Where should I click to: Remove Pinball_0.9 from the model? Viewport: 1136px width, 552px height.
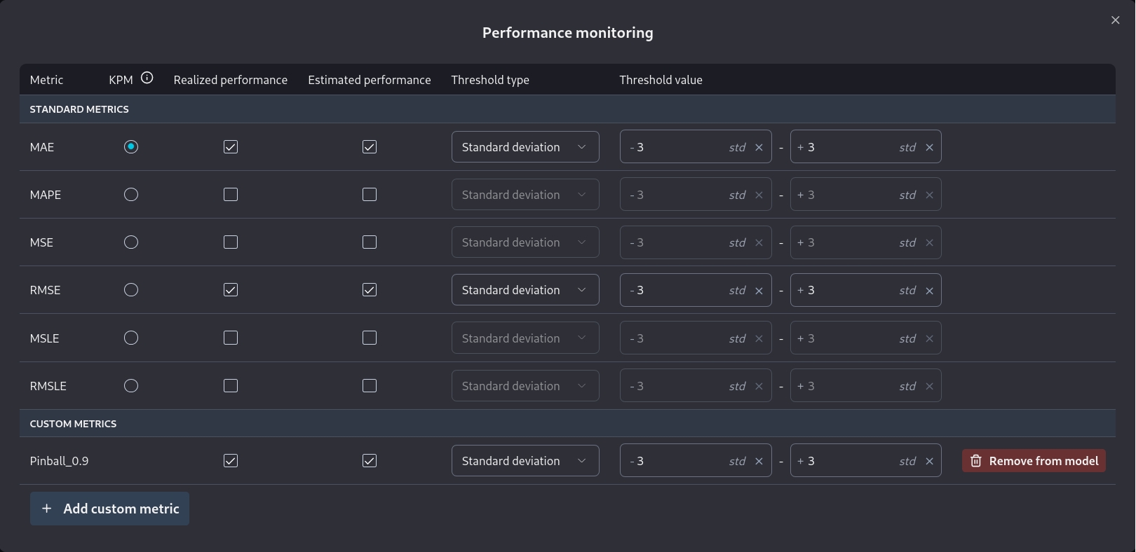coord(1034,461)
